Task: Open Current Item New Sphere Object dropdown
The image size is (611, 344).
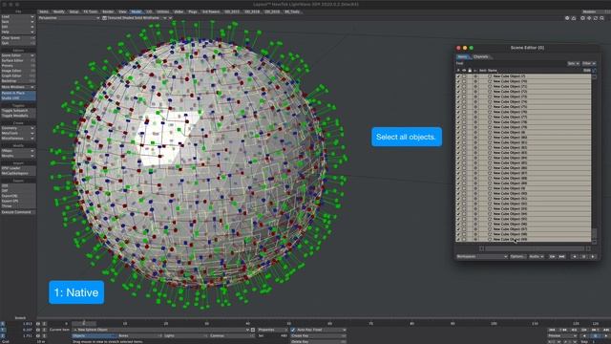Action: [160, 330]
